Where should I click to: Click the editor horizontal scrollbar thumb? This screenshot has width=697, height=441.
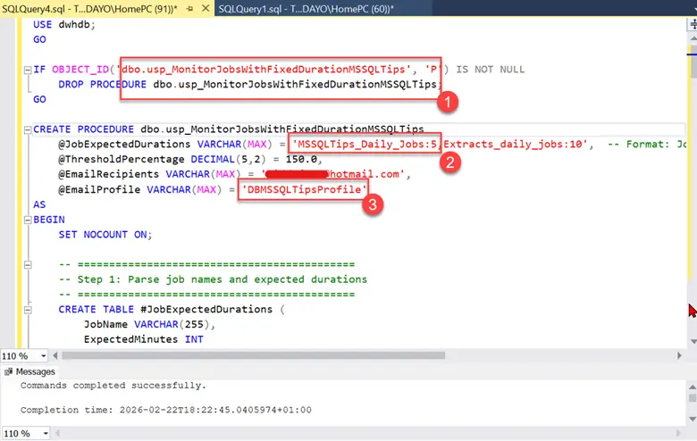(x=254, y=355)
